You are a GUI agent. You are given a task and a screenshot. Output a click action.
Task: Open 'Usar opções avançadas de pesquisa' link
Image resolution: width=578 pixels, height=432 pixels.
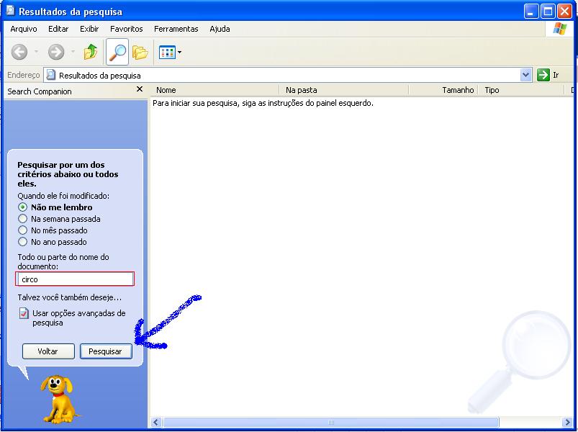pyautogui.click(x=79, y=318)
